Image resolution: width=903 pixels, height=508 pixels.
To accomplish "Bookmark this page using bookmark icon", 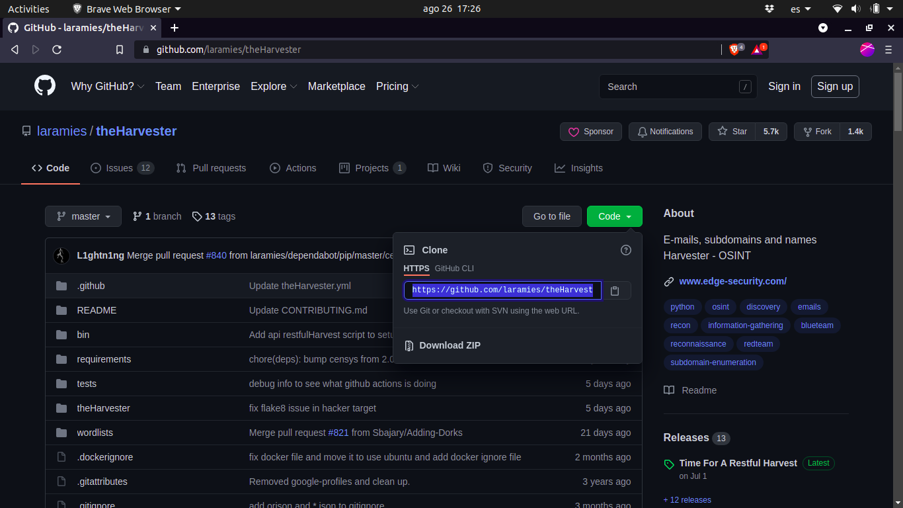I will tap(120, 50).
